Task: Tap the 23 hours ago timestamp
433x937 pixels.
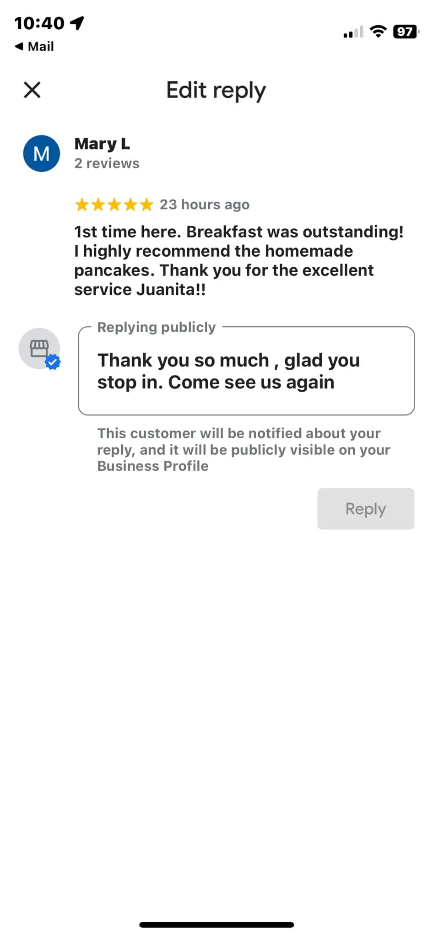Action: point(205,205)
